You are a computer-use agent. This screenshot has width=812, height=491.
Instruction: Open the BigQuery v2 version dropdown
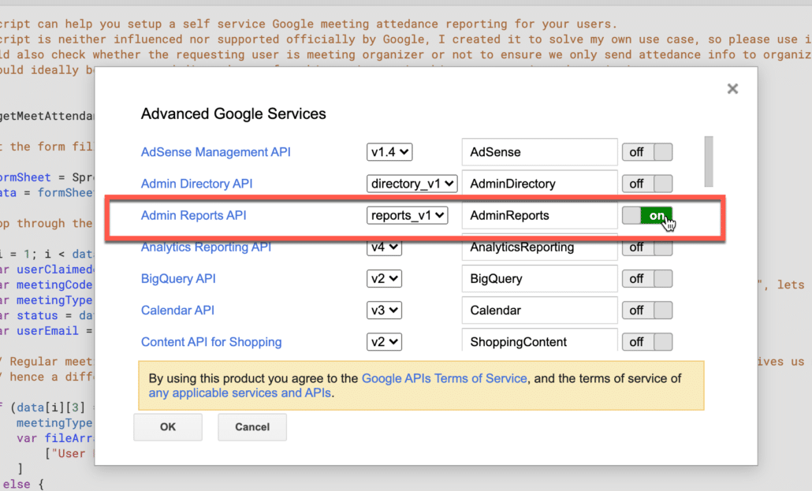[x=384, y=279]
